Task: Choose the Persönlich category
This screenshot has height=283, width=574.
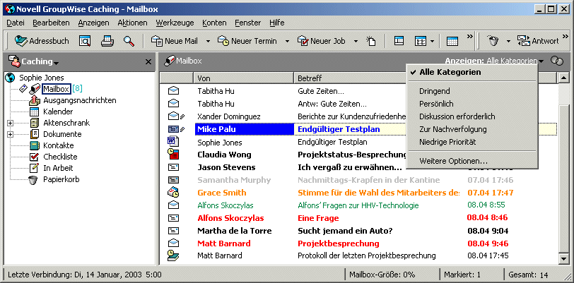Action: pyautogui.click(x=471, y=104)
